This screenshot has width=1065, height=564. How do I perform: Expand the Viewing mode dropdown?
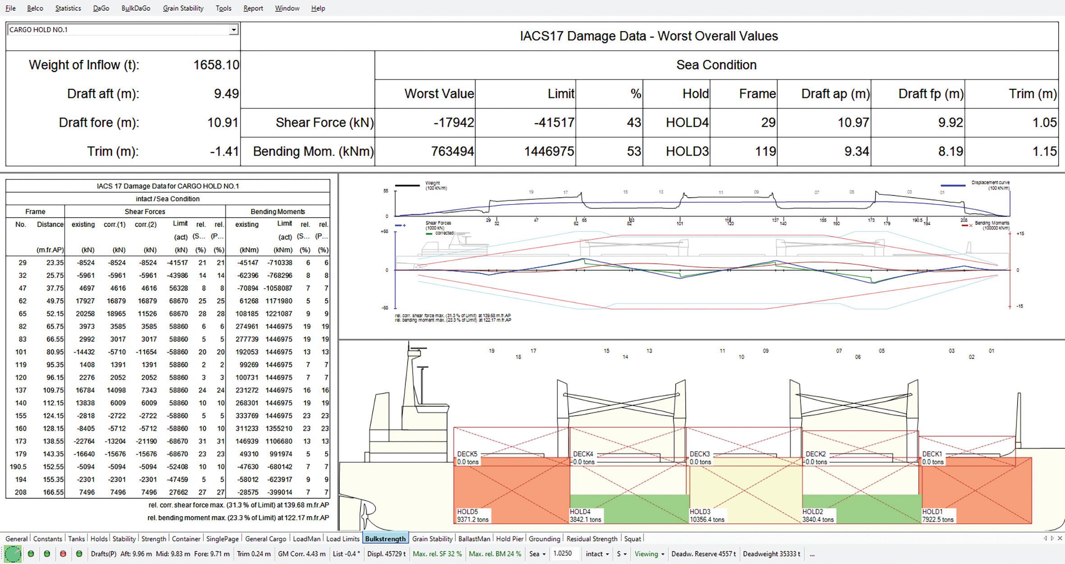pos(649,554)
